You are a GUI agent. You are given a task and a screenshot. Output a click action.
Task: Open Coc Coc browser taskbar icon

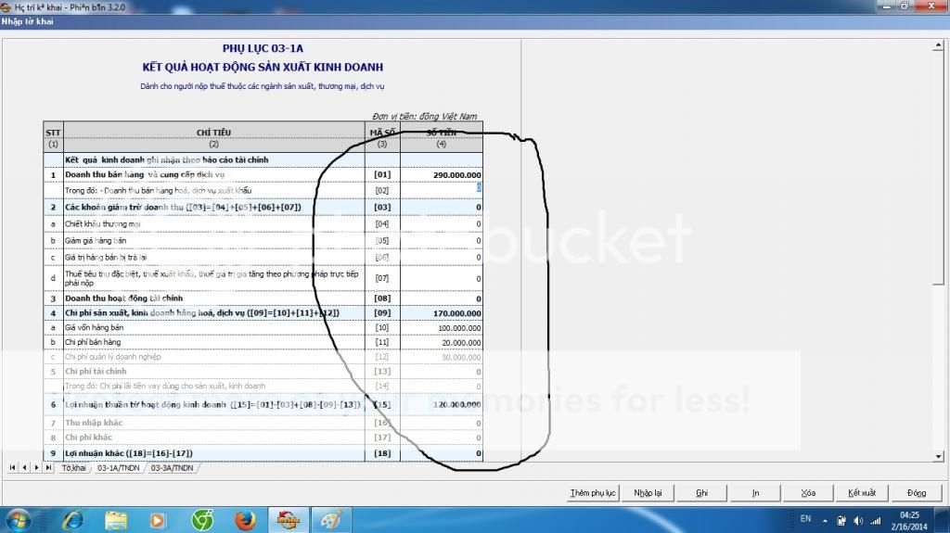(x=202, y=520)
